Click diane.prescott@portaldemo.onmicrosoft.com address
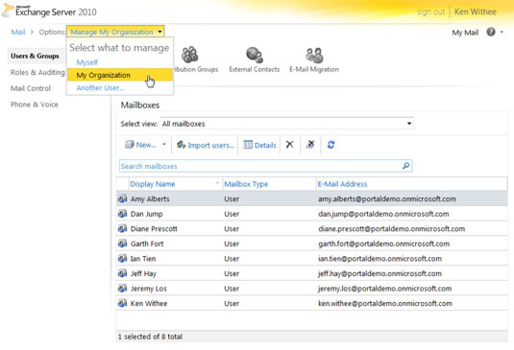This screenshot has width=514, height=350. (391, 228)
